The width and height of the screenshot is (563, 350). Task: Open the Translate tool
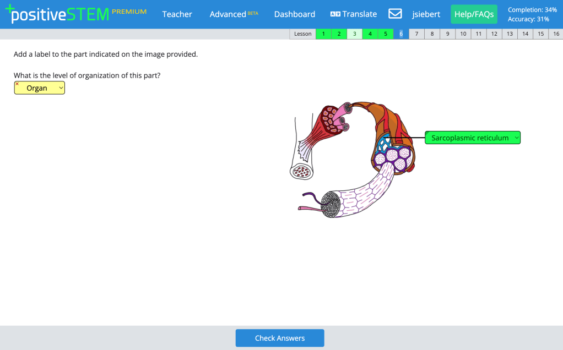[353, 14]
